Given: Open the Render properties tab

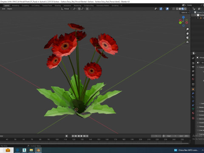Looking at the screenshot, I should [193, 63].
